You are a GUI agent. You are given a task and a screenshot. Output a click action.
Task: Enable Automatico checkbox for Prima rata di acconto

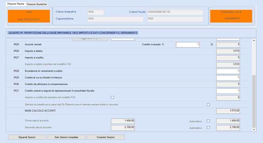[208, 121]
